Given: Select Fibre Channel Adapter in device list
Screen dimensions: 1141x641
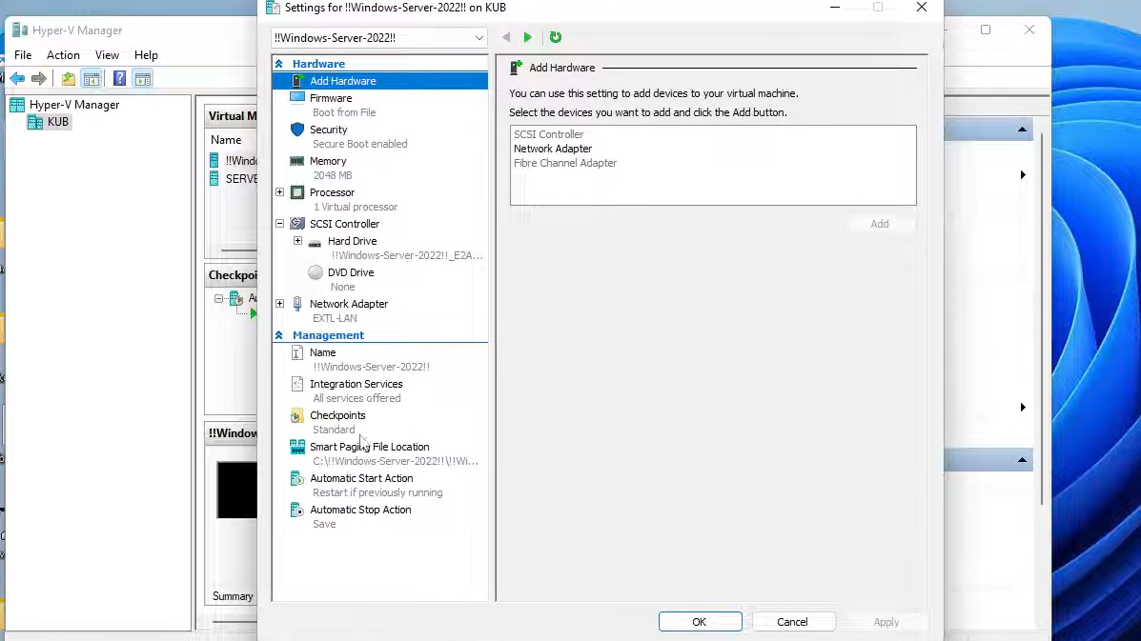Looking at the screenshot, I should [565, 164].
